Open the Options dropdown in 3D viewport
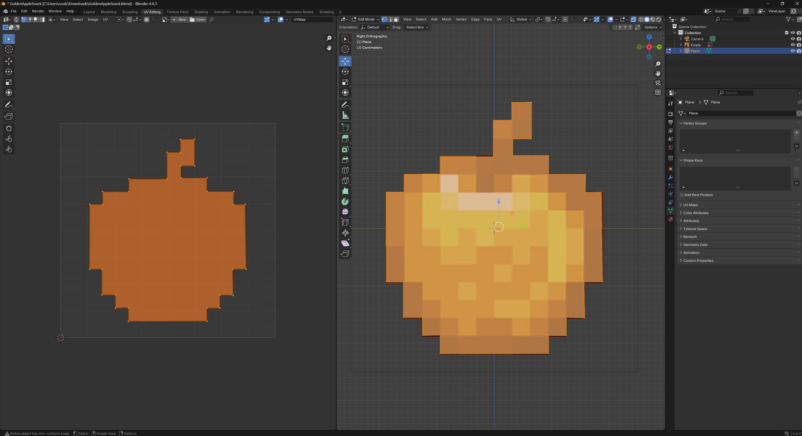The height and width of the screenshot is (436, 802). click(x=653, y=28)
